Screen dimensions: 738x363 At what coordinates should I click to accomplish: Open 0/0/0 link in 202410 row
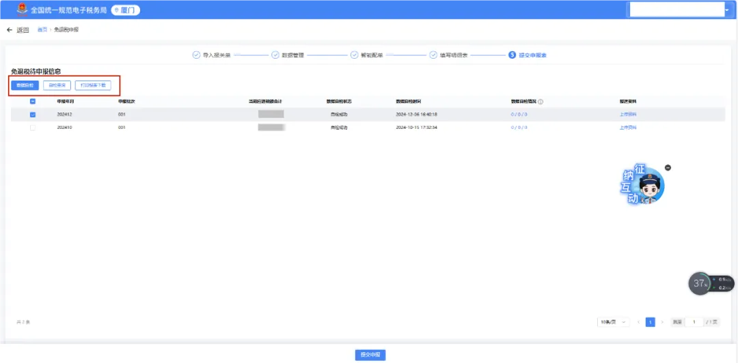(519, 128)
